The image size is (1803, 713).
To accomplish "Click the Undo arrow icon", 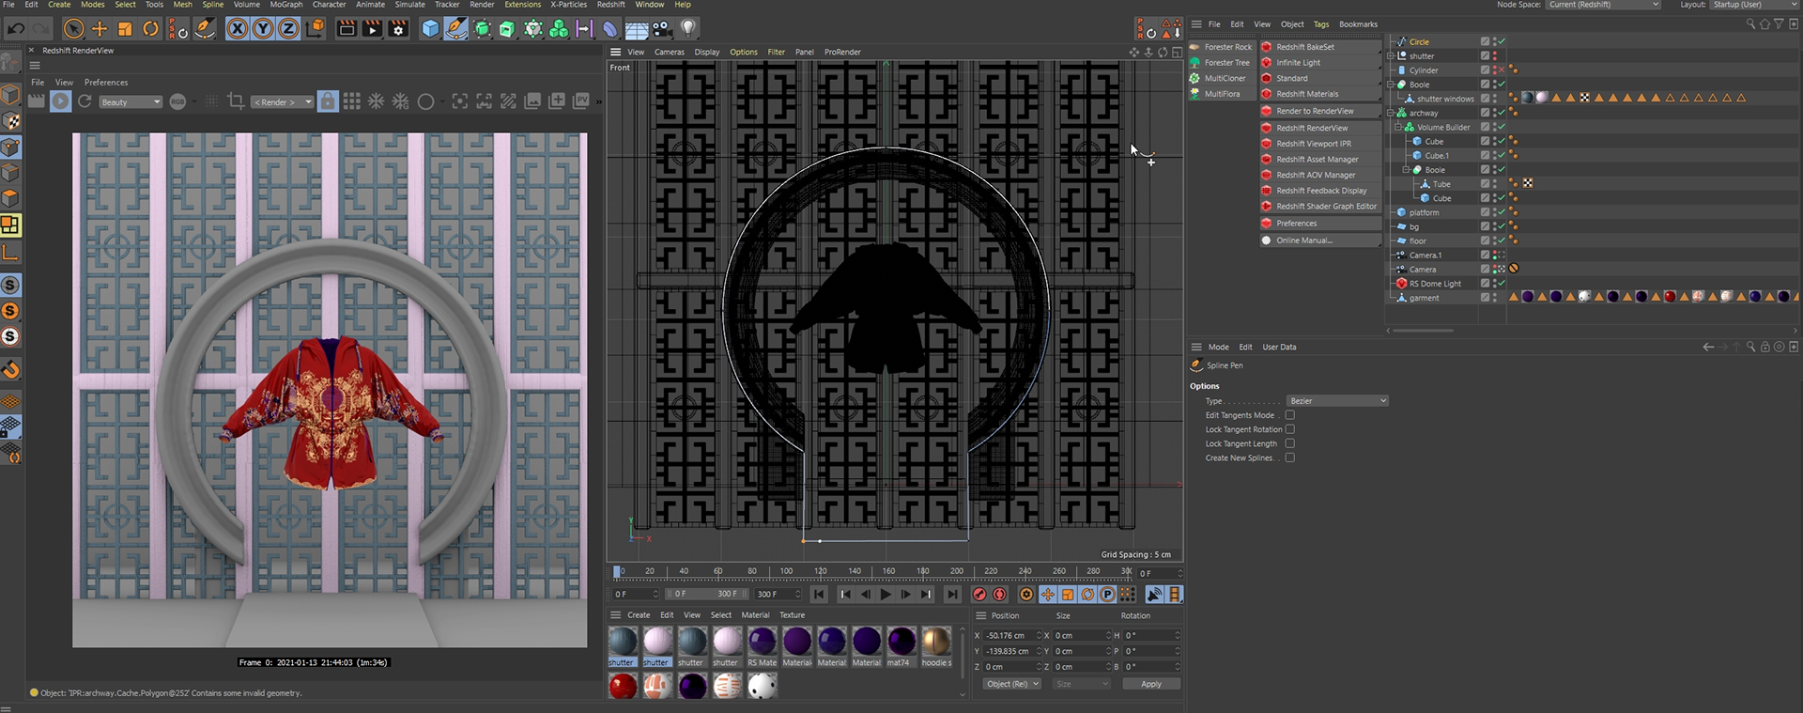I will point(16,29).
